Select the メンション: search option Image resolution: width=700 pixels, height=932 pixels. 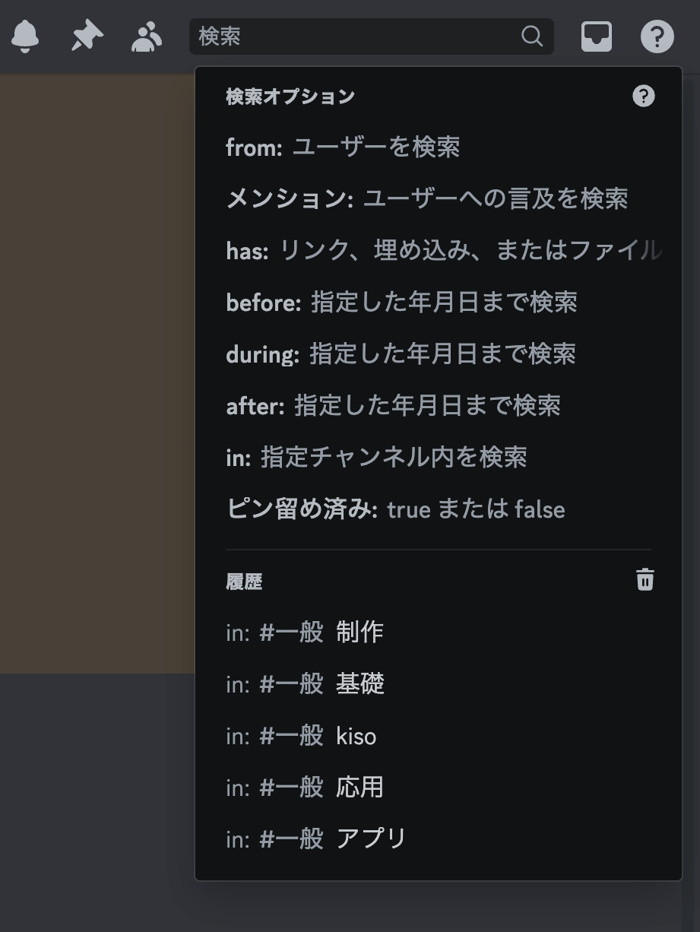439,198
